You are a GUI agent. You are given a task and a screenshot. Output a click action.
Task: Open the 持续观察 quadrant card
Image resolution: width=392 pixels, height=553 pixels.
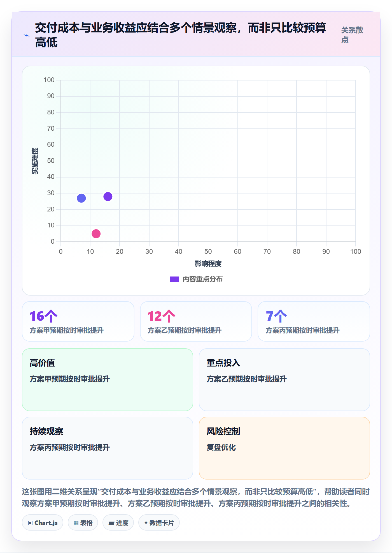coord(108,448)
